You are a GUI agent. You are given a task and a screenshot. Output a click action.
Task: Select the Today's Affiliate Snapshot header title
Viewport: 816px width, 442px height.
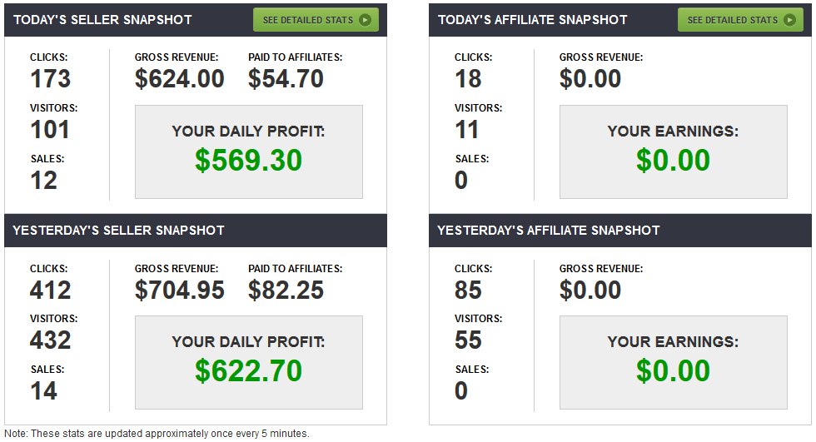click(532, 19)
